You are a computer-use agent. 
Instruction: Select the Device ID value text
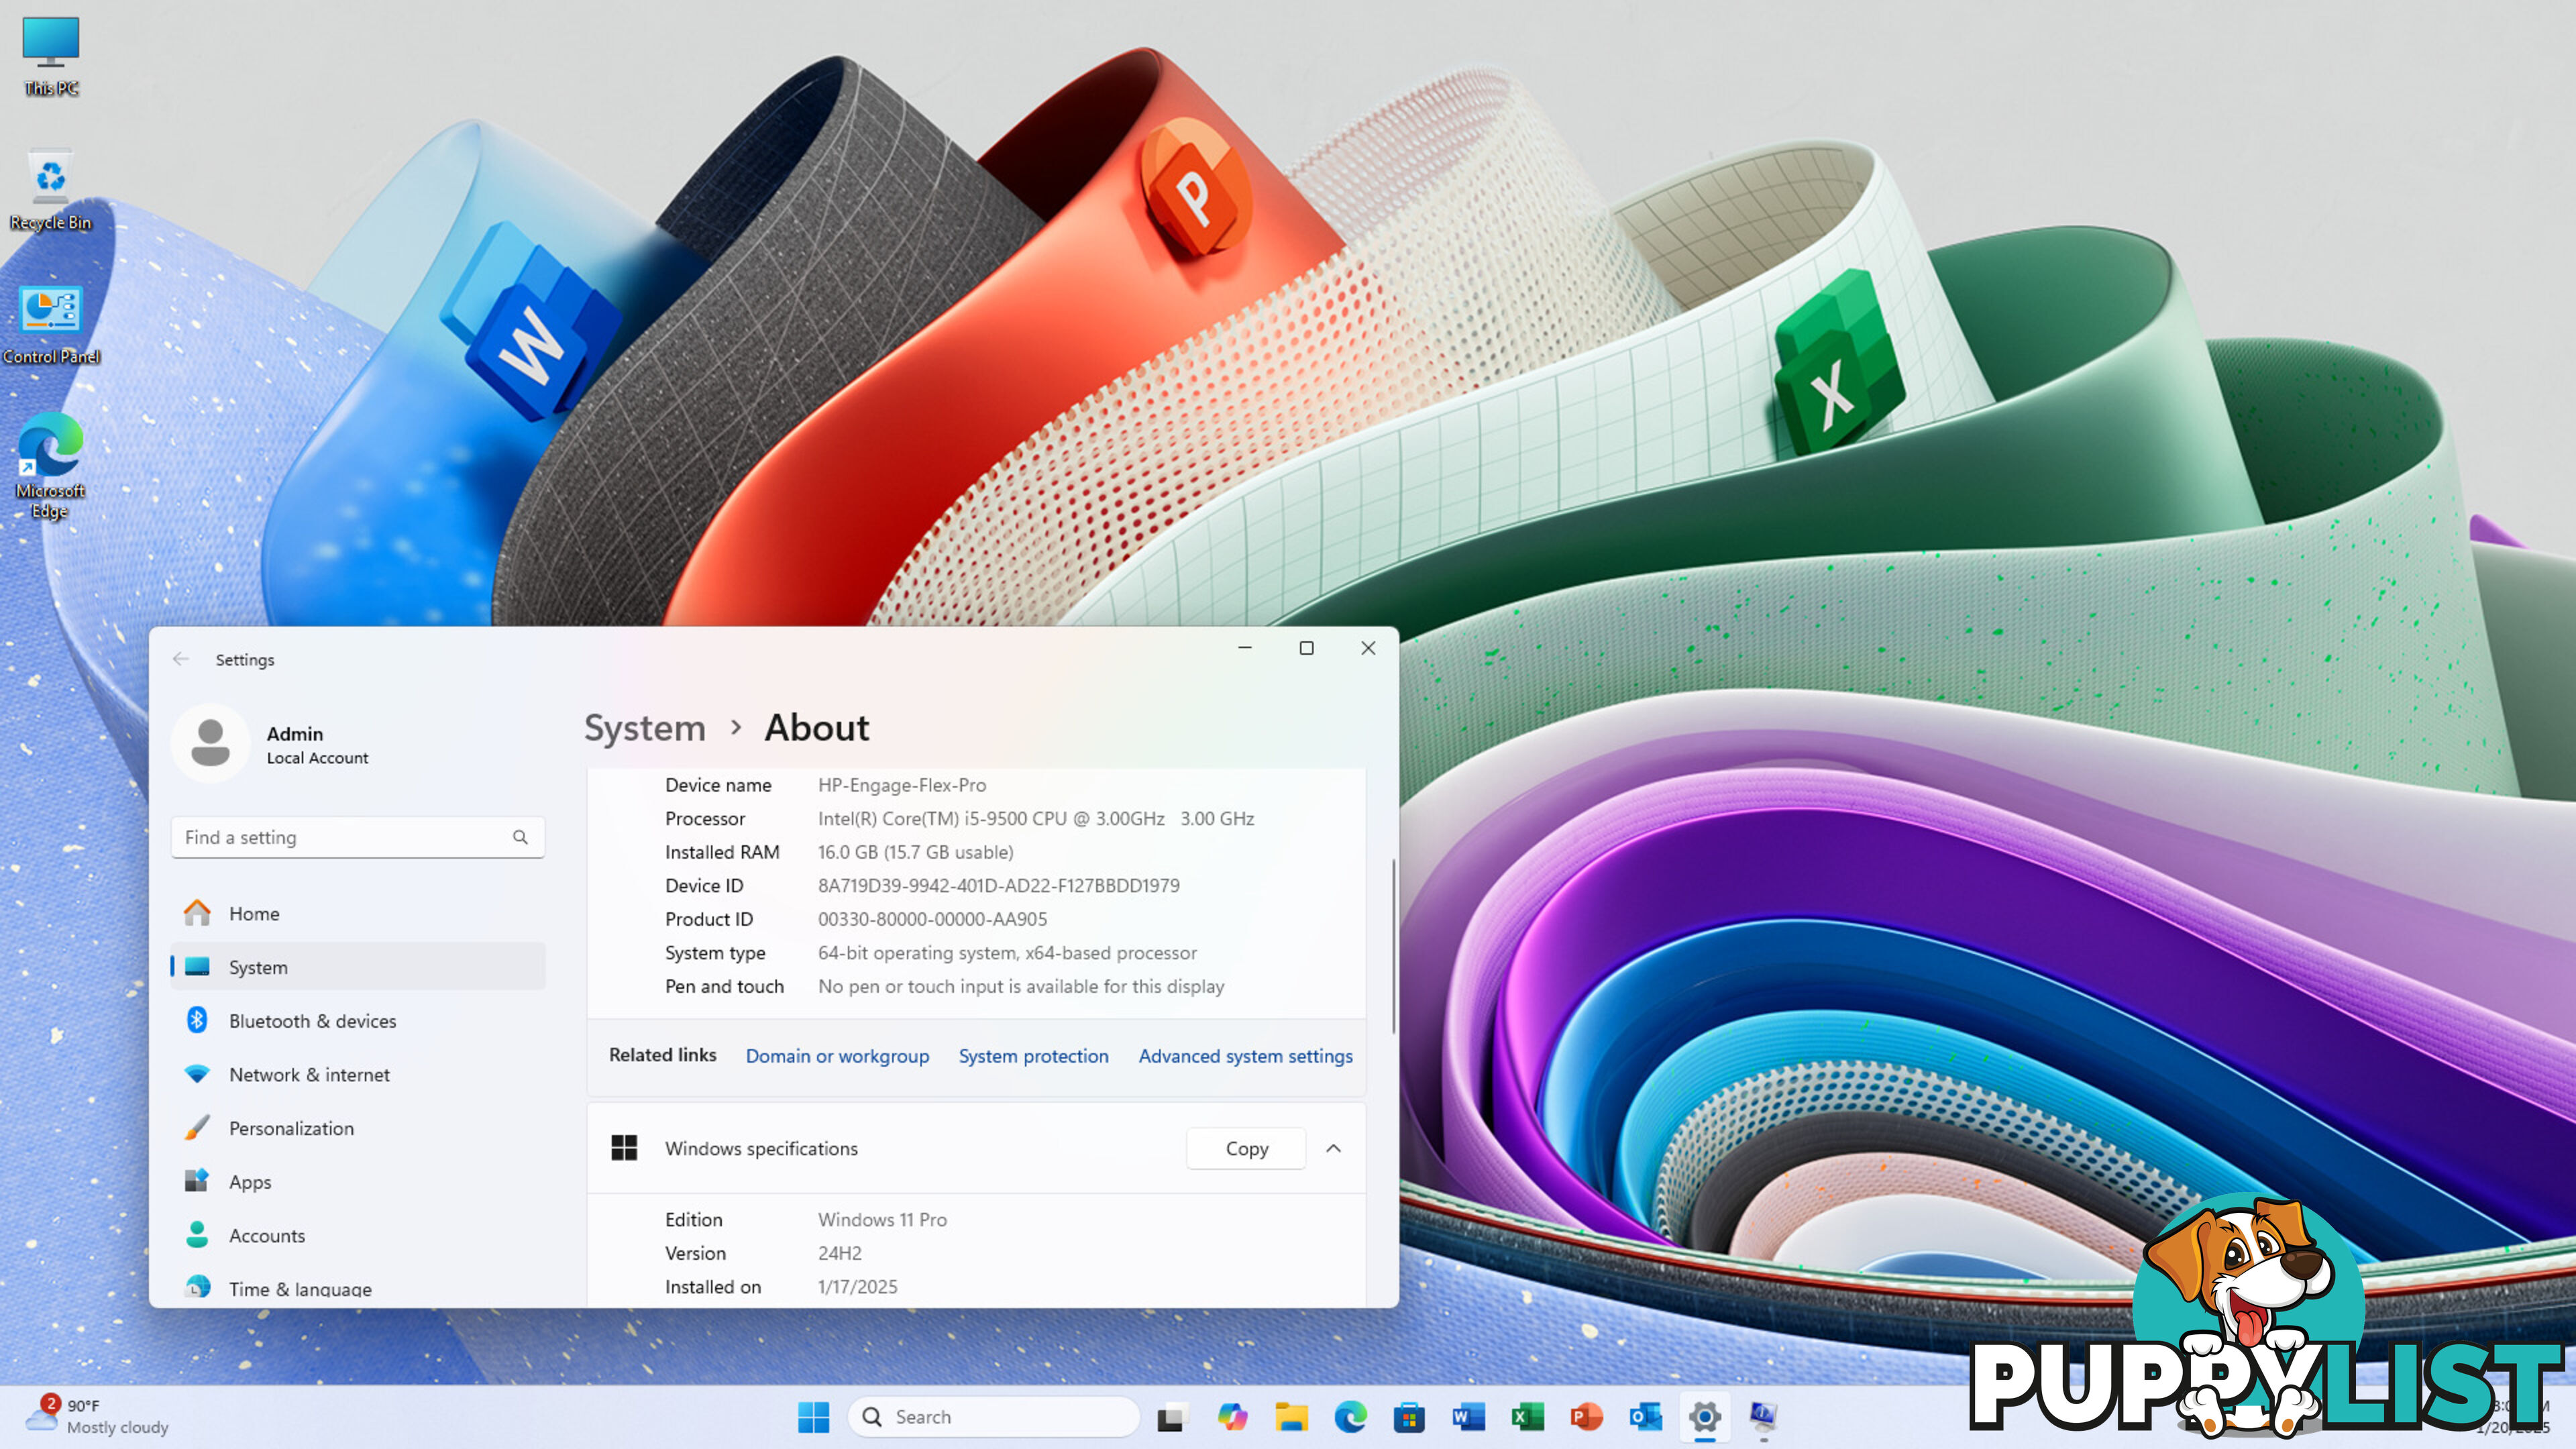(x=998, y=885)
